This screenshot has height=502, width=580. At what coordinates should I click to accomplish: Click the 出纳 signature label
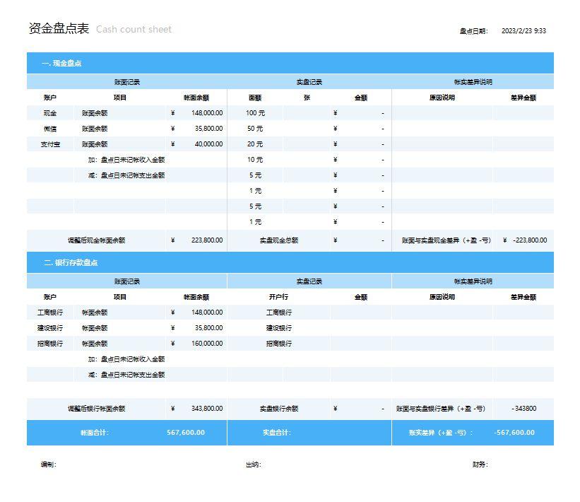[253, 465]
